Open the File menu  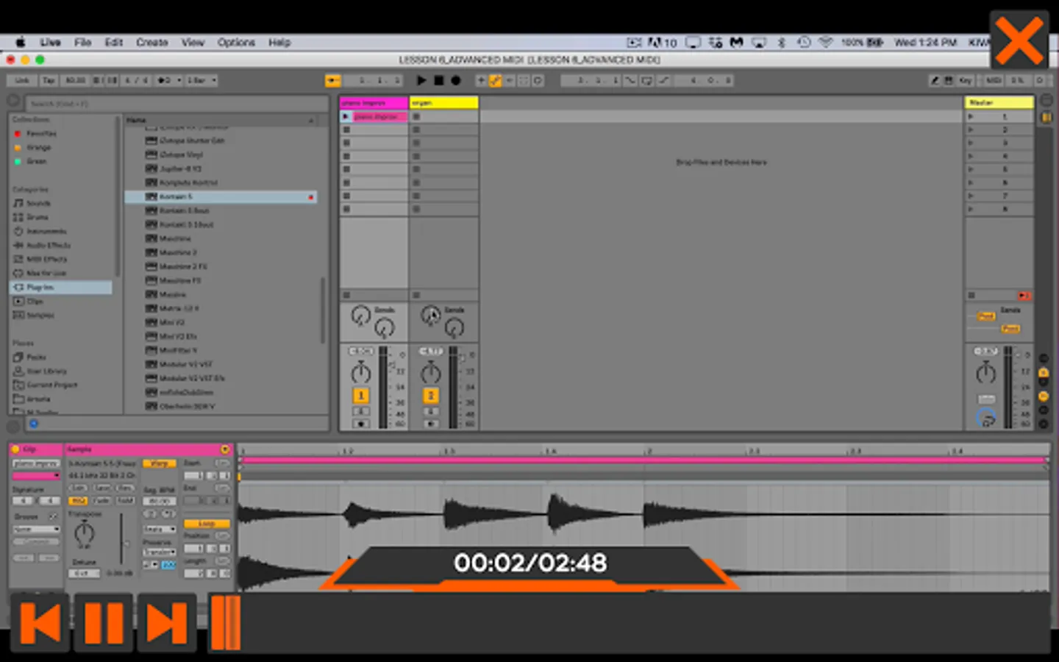82,43
